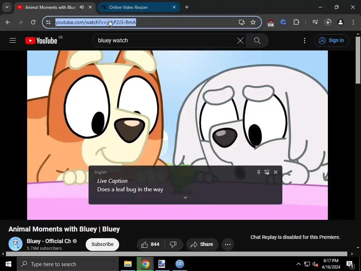361x271 pixels.
Task: Click the scroll right arrow at bottom
Action: [352, 254]
